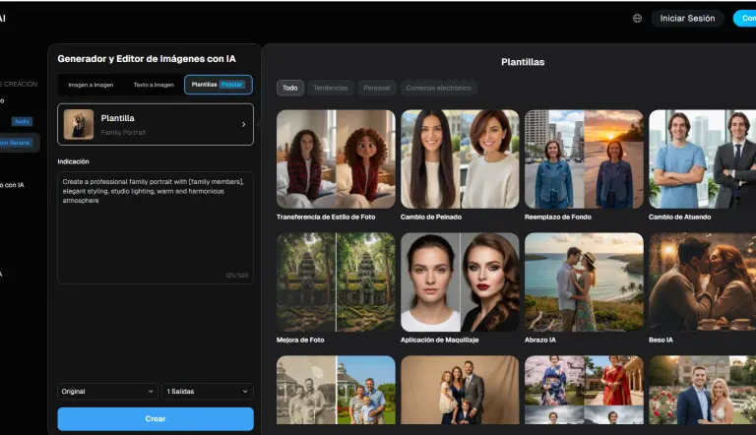
Task: Select the Mejora de Foto template
Action: (336, 281)
